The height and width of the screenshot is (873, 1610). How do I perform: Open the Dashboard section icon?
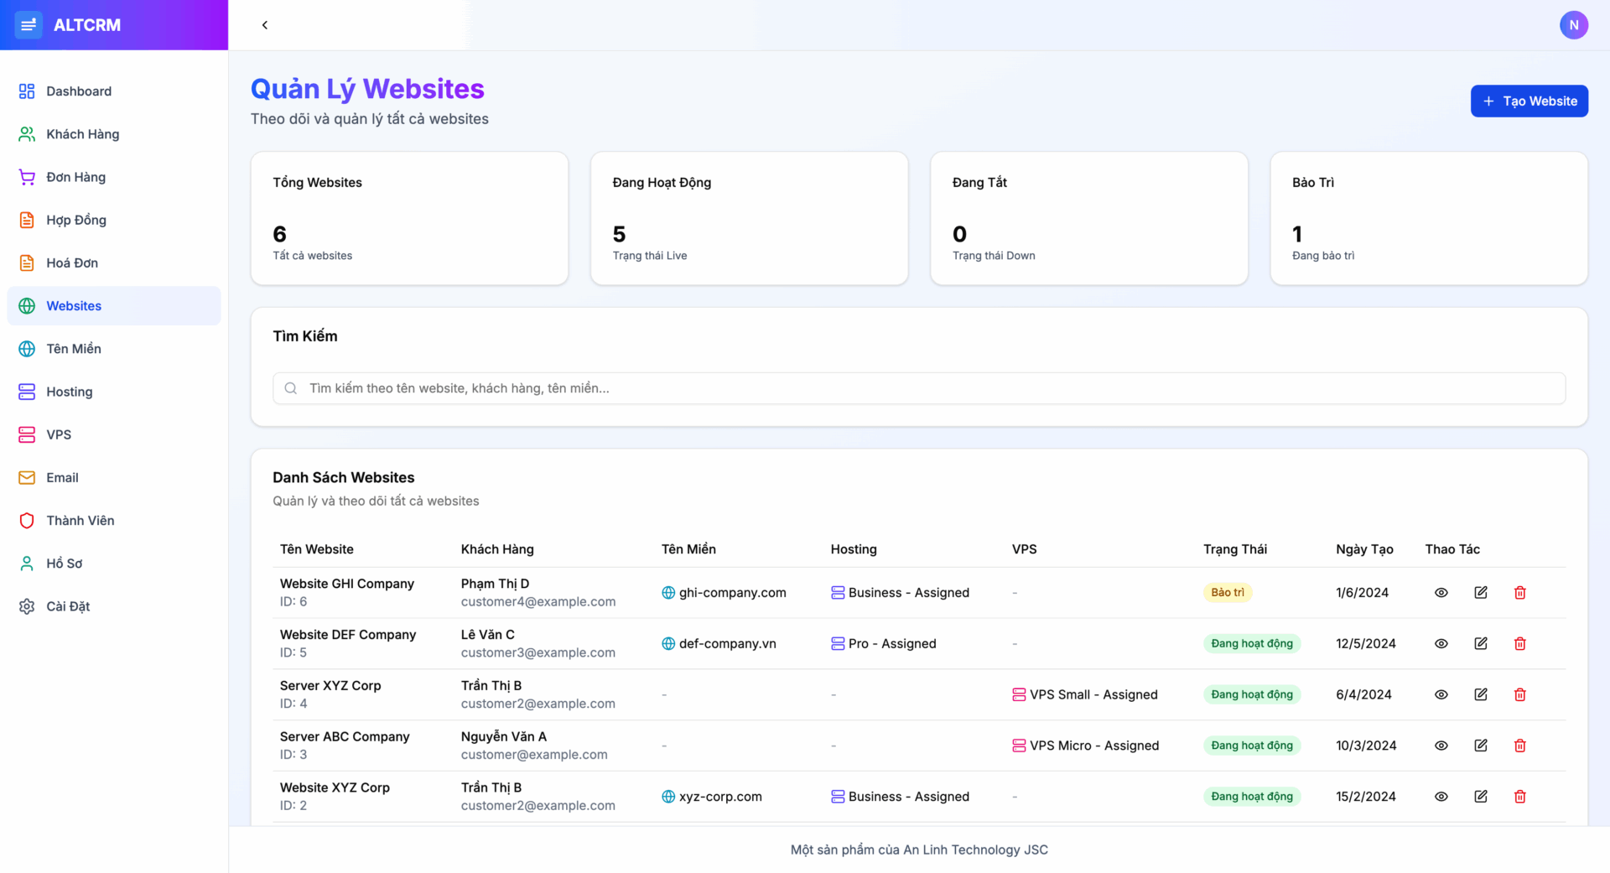(x=26, y=91)
